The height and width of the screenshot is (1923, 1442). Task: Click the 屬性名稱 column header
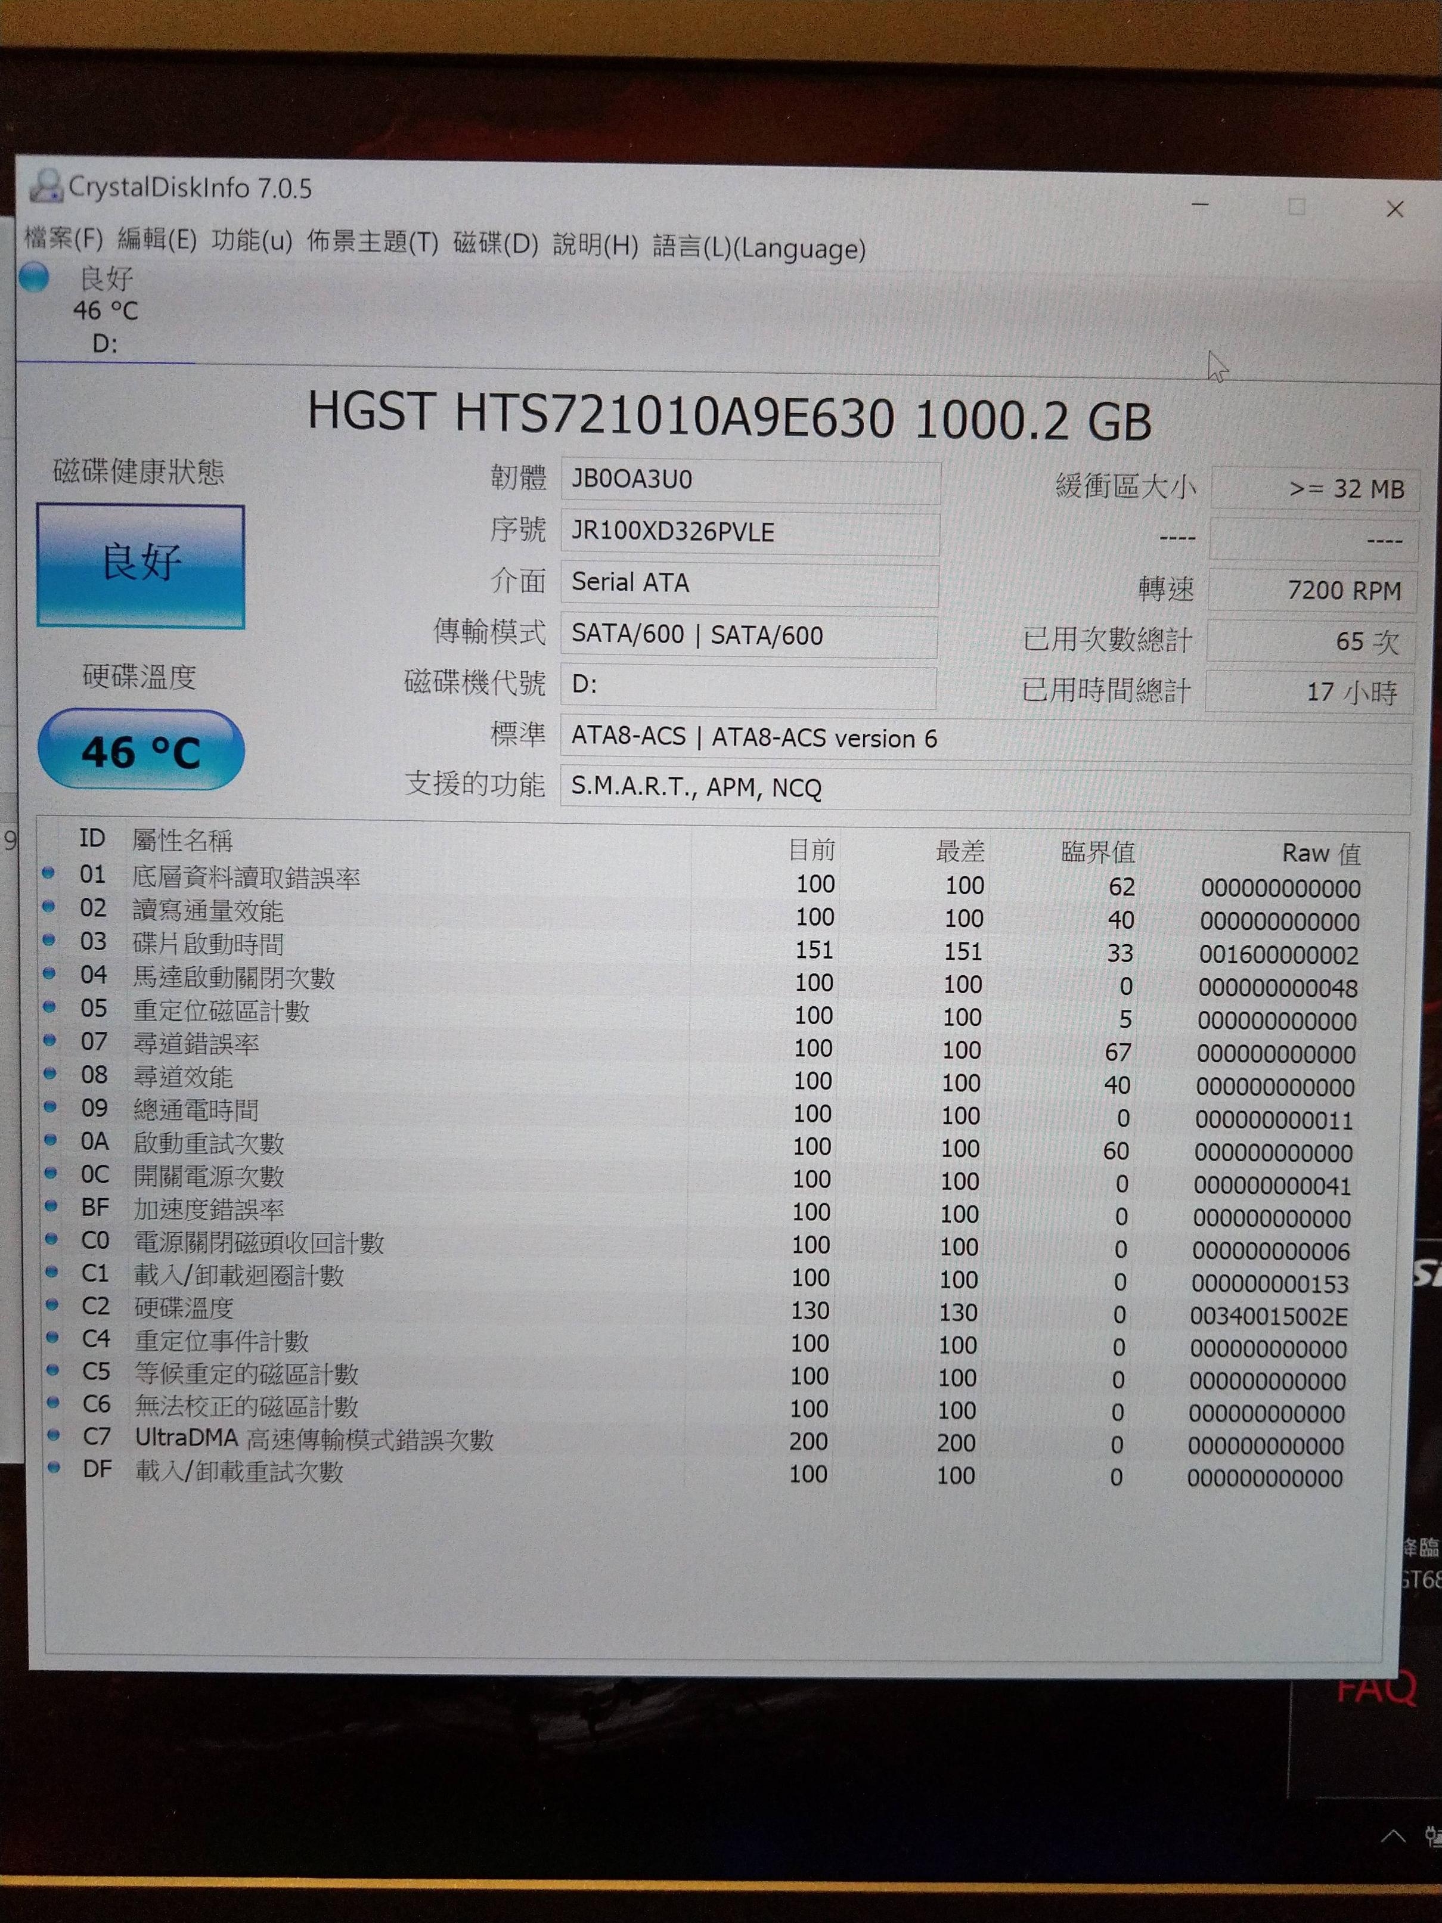pyautogui.click(x=182, y=840)
